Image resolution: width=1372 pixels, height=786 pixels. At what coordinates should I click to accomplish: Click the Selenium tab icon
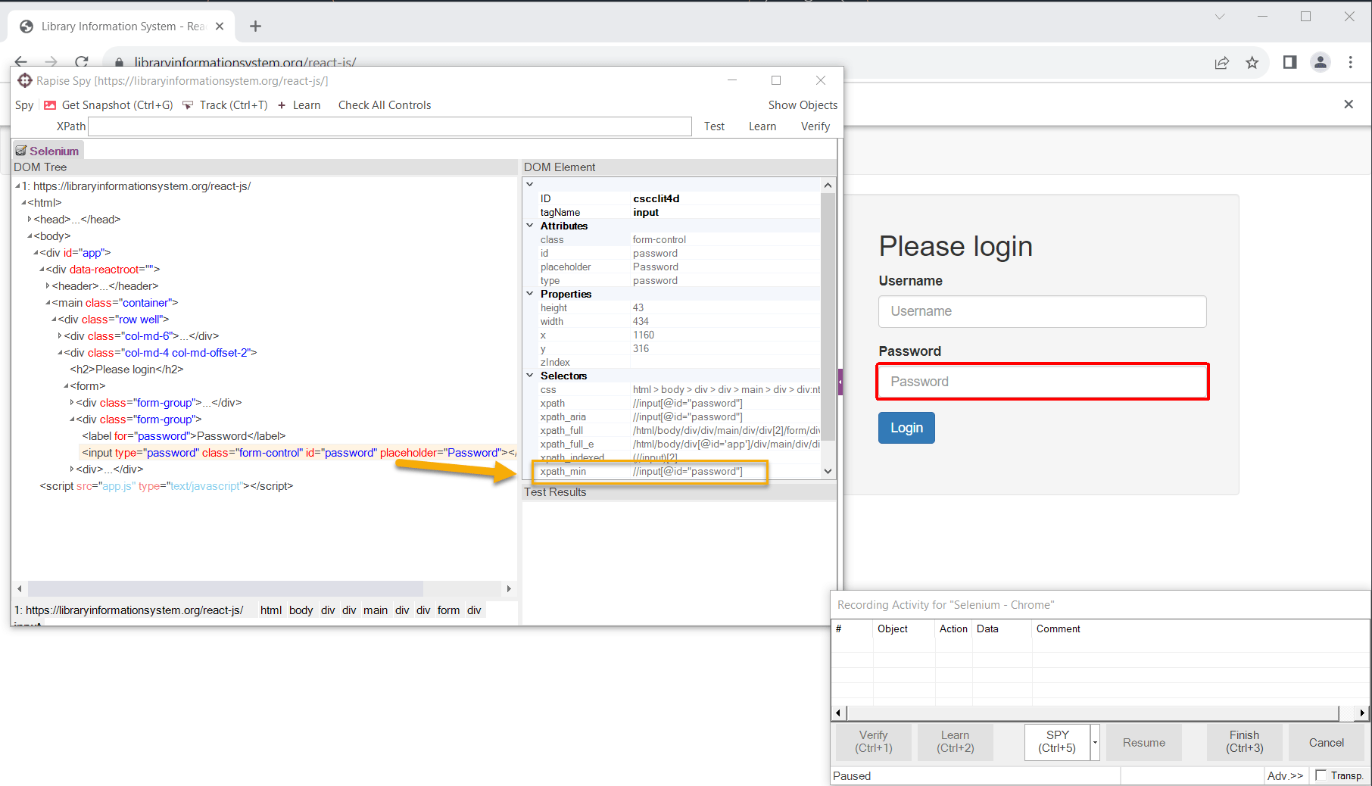[x=21, y=150]
